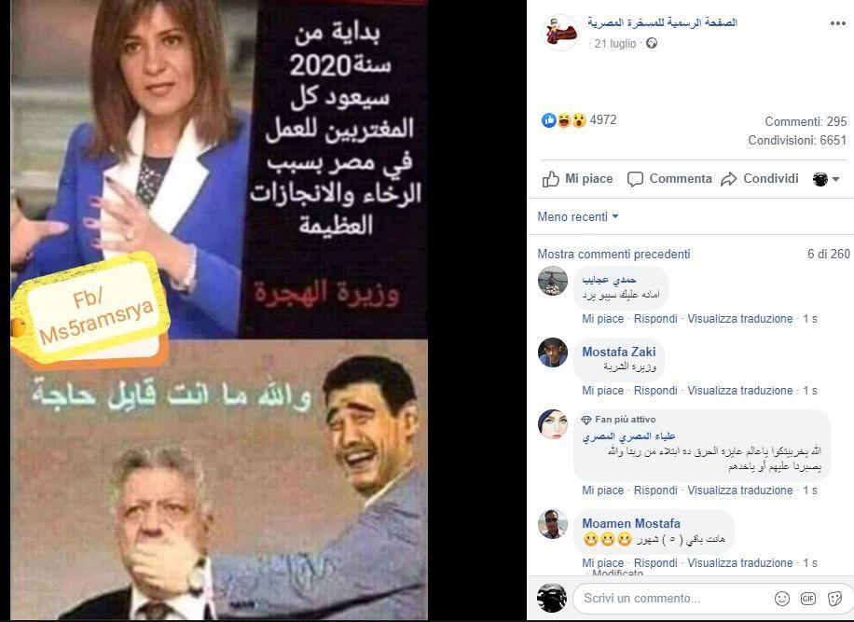Click Mostafa Zaki's avatar thumbnail
This screenshot has height=622, width=854.
coord(553,352)
